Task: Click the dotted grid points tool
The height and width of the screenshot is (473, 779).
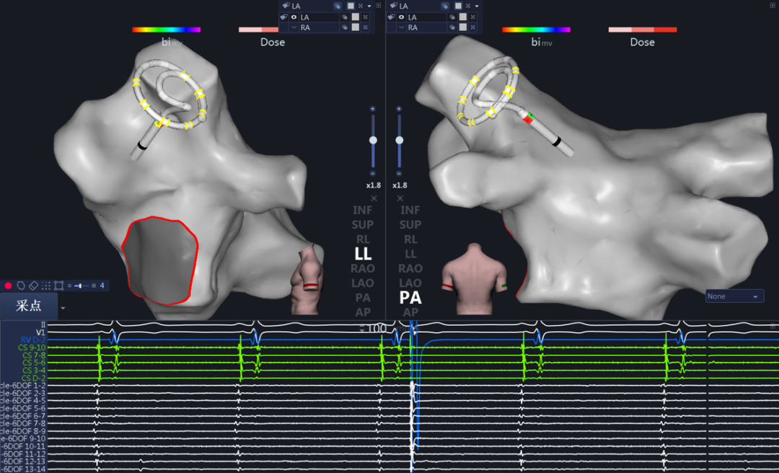Action: click(46, 286)
